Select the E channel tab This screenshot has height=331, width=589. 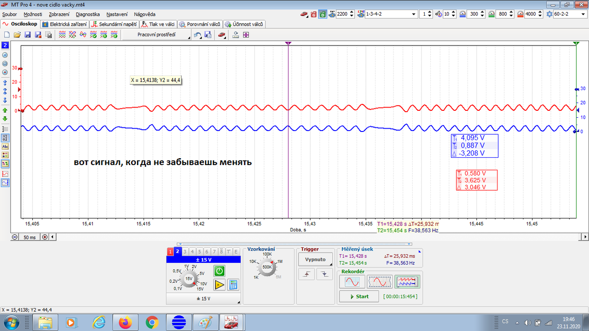pos(236,252)
